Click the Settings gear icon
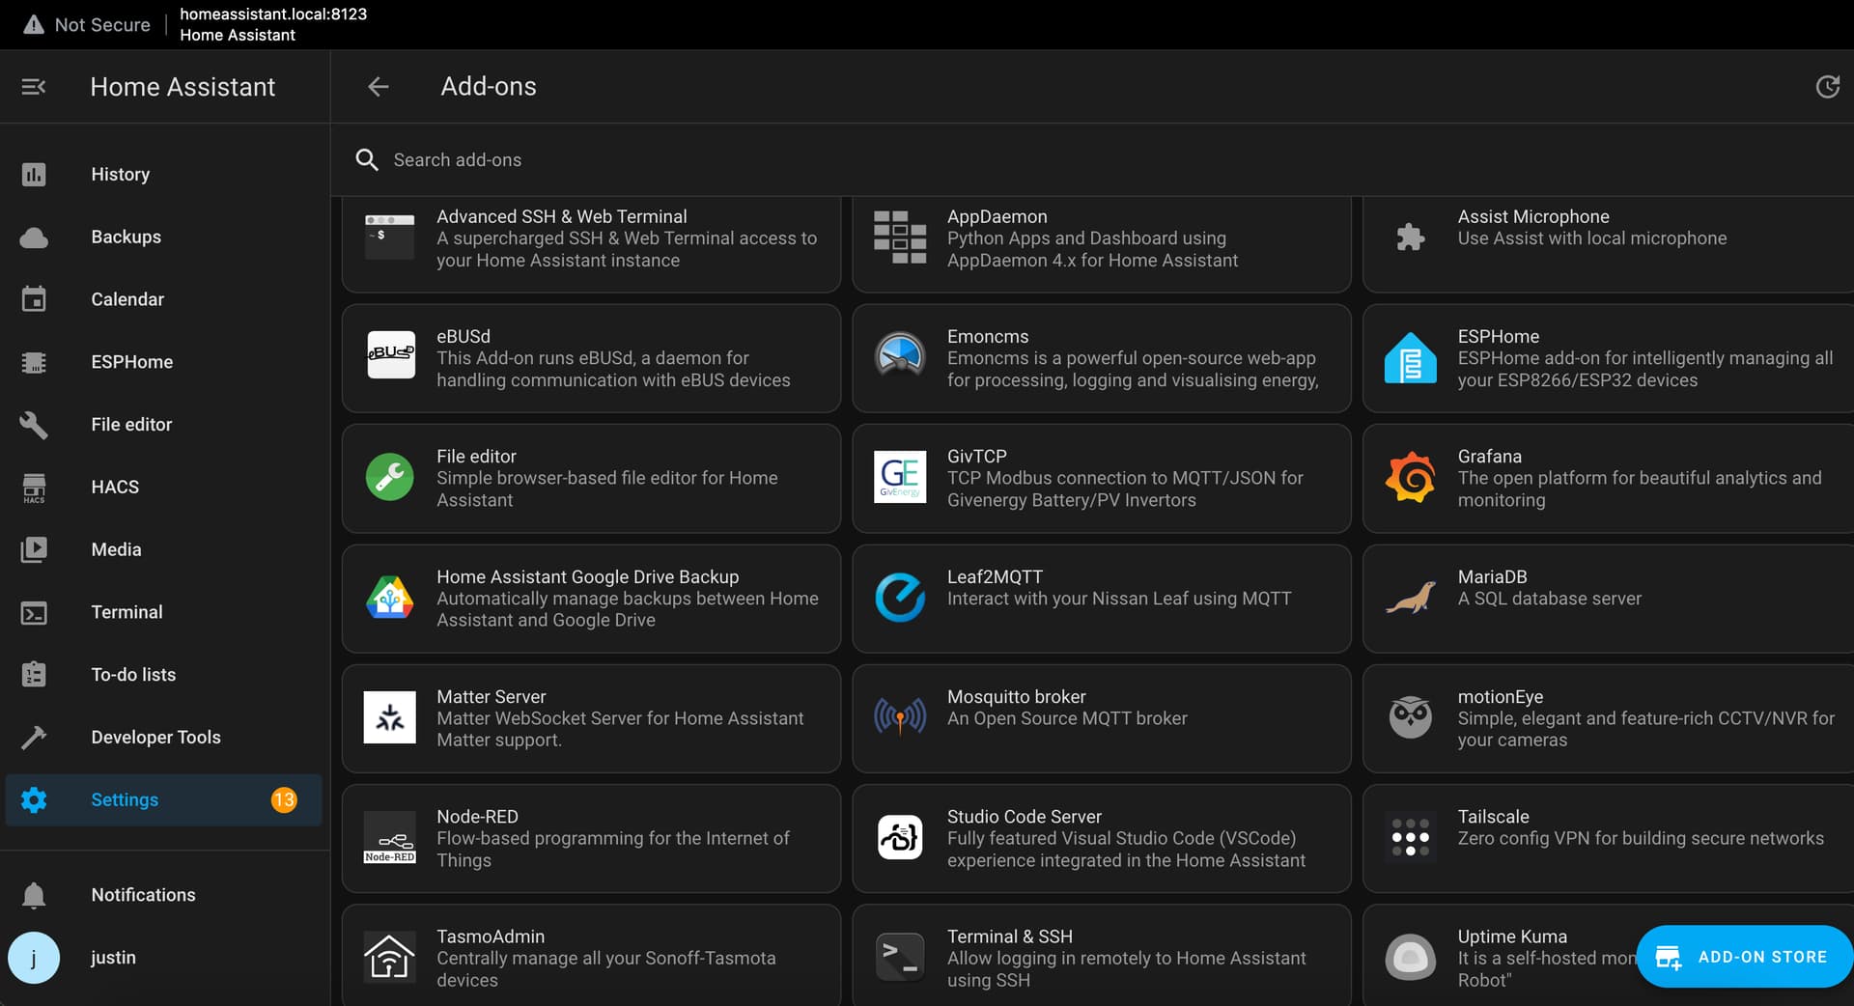The width and height of the screenshot is (1854, 1006). [x=34, y=800]
